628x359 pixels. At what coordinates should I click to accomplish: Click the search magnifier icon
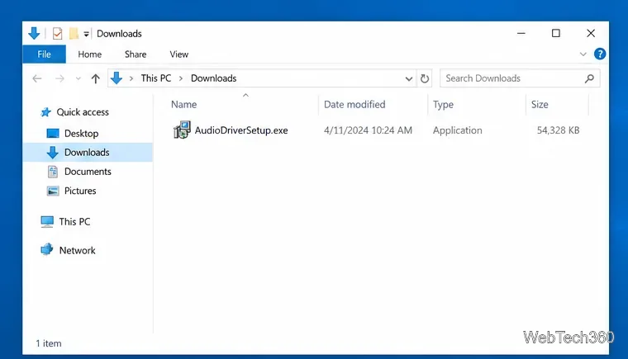[589, 78]
